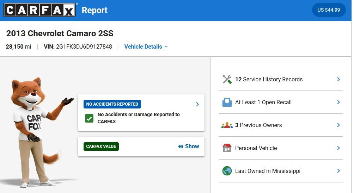354x193 pixels.
Task: Click the previous owners people icon
Action: [x=227, y=125]
